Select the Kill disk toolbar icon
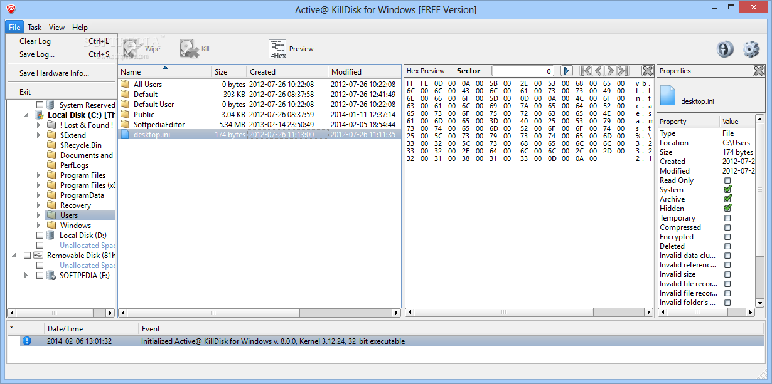 point(188,49)
